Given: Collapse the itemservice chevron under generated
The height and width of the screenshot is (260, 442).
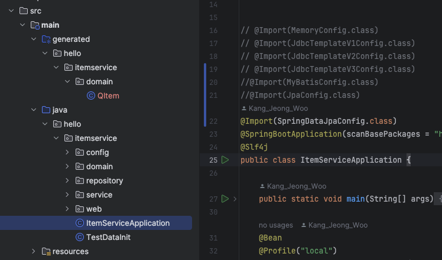Looking at the screenshot, I should click(56, 68).
